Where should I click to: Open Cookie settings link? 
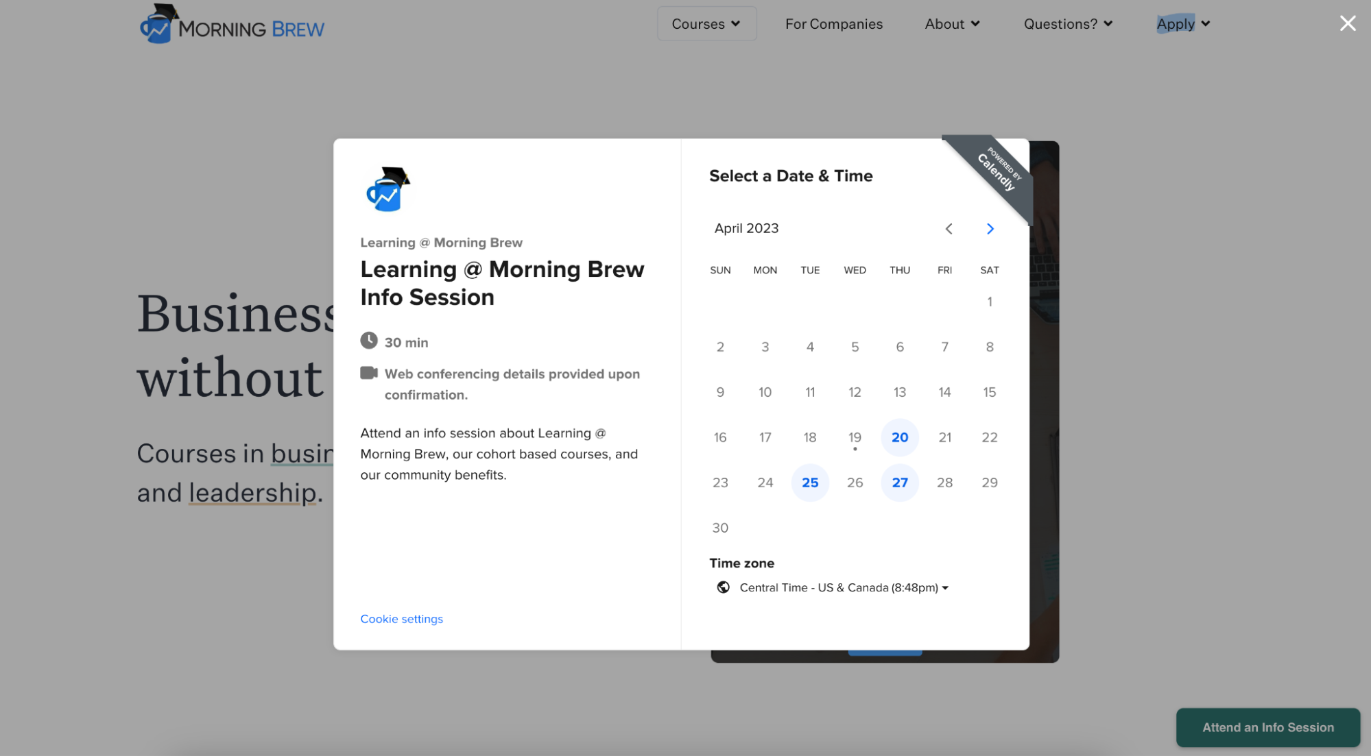pos(401,619)
